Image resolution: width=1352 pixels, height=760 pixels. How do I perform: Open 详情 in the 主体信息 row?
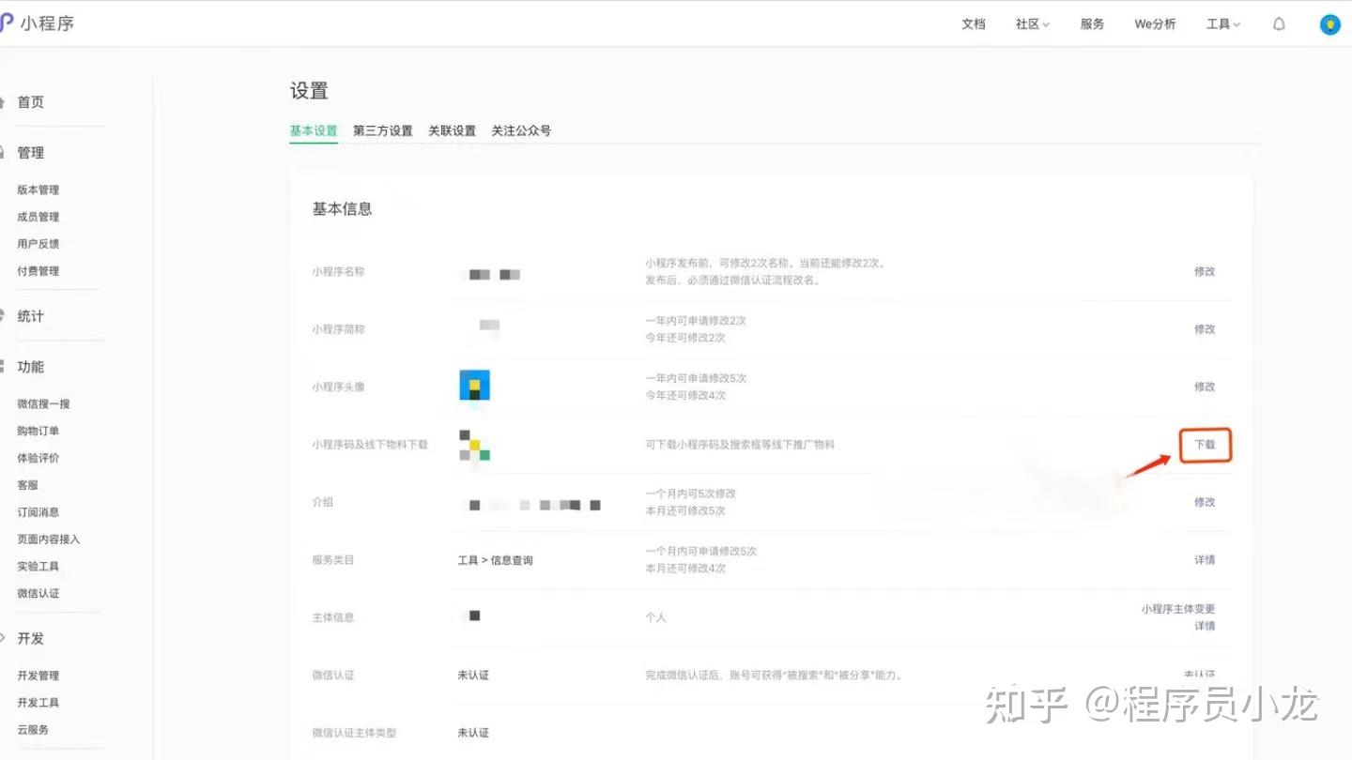pyautogui.click(x=1205, y=626)
